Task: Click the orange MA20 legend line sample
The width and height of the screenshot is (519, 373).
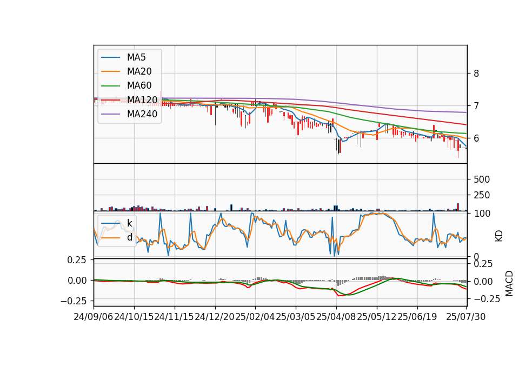Action: 110,72
